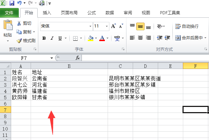Click the font size 11 box
Image resolution: width=209 pixels, height=140 pixels.
(99, 26)
